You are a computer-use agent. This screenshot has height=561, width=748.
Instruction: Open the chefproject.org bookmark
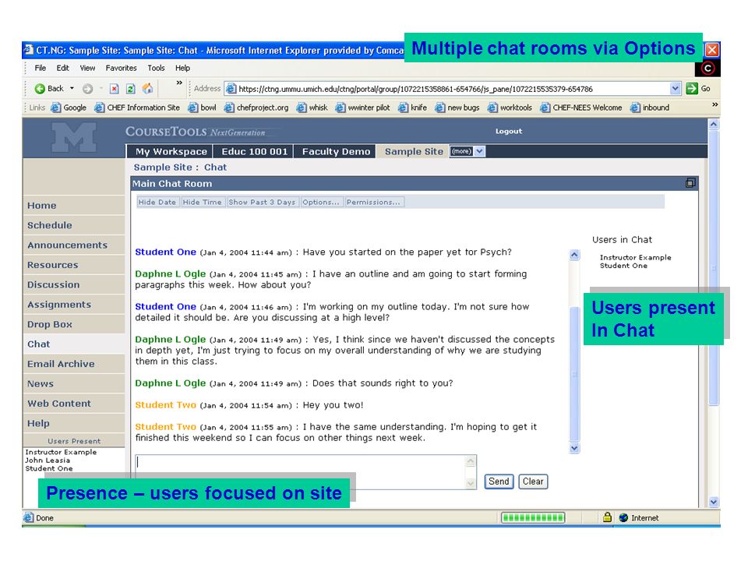point(256,108)
